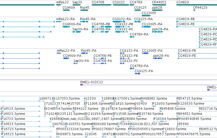Click EST RE44122.5prime

tap(74, 111)
